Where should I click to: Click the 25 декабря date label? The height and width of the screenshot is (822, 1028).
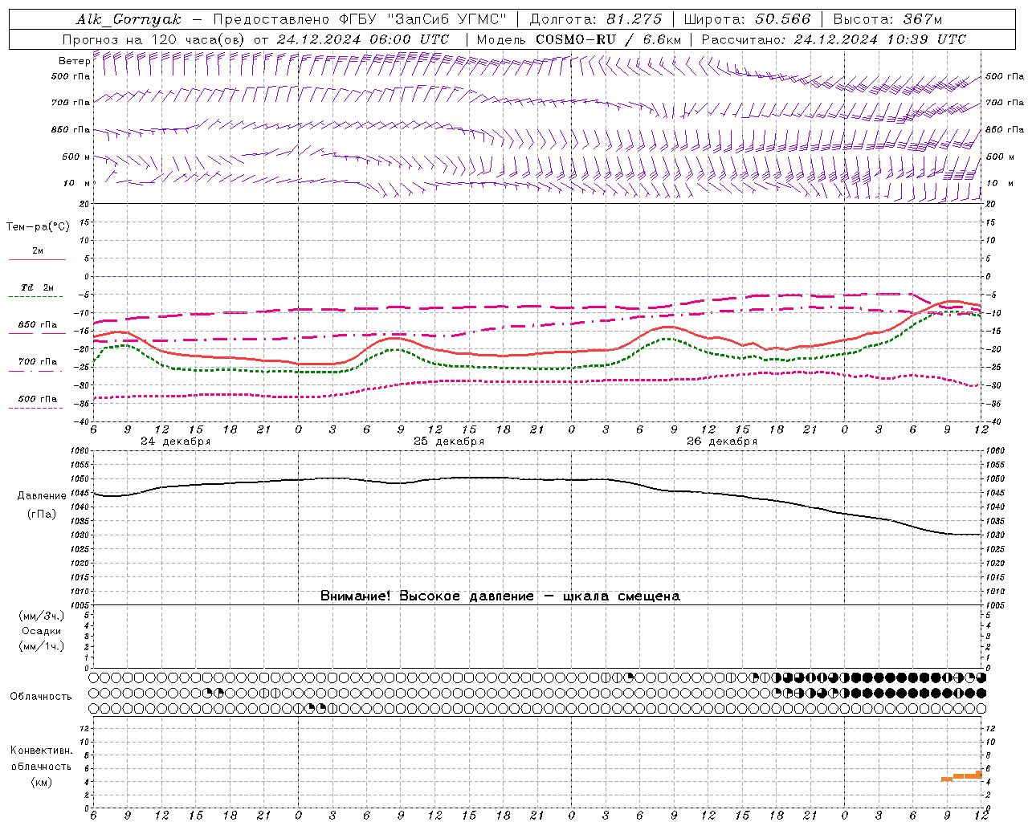coord(449,442)
